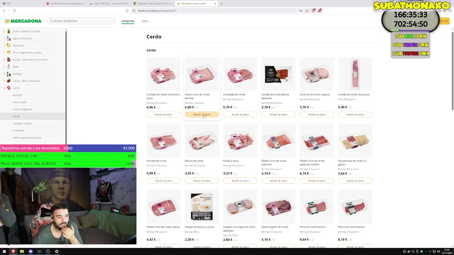Add Costilla de cerdo churrasco to cart

pos(355,114)
